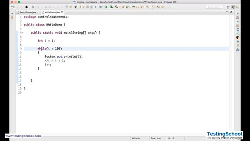
Task: Click the Open Perspective icon
Action: pos(228,7)
